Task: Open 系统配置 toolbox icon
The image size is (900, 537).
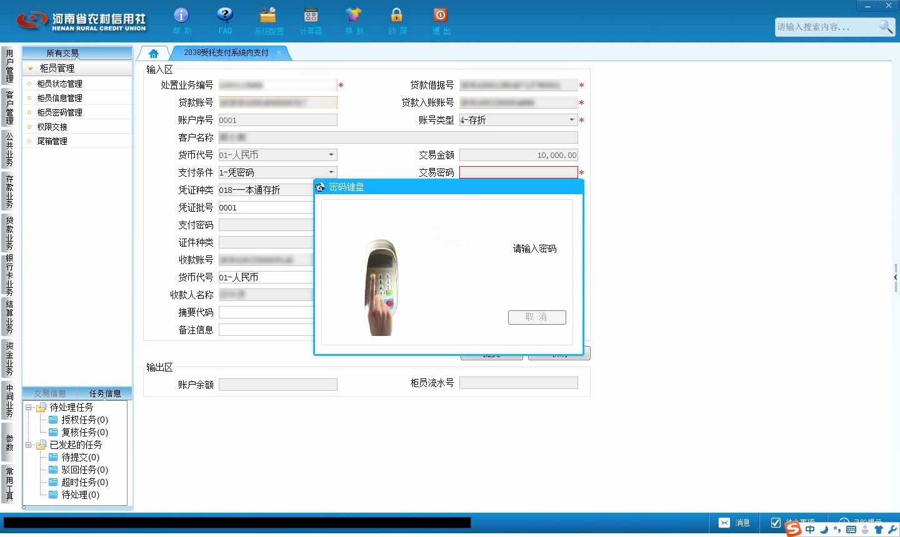Action: [268, 15]
